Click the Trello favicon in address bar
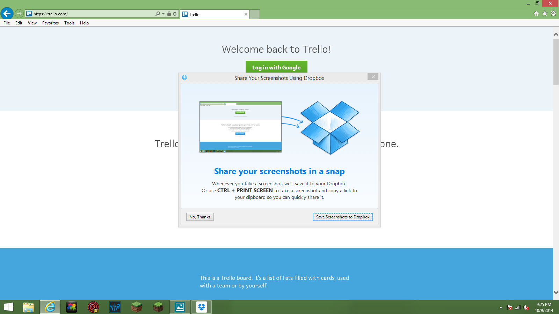The image size is (559, 314). 29,14
